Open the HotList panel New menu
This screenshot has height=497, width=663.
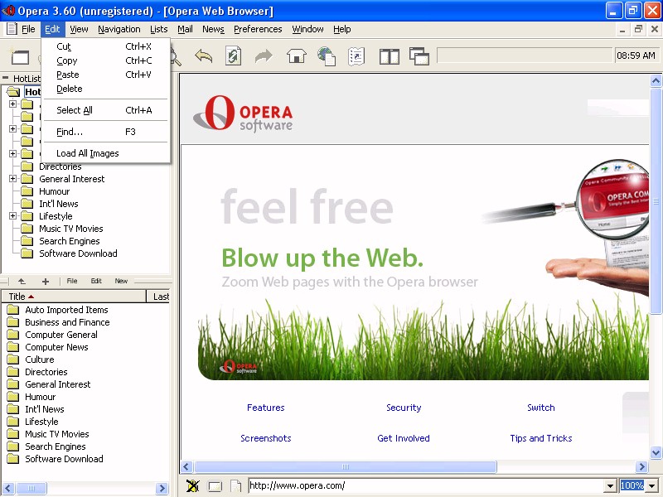(121, 281)
